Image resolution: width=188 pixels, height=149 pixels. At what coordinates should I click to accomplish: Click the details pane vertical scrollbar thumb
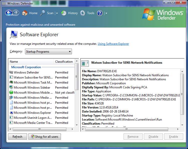tap(182, 94)
